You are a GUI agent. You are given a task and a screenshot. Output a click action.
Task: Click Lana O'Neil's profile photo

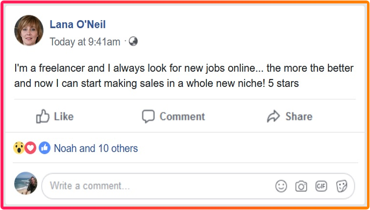tap(29, 31)
